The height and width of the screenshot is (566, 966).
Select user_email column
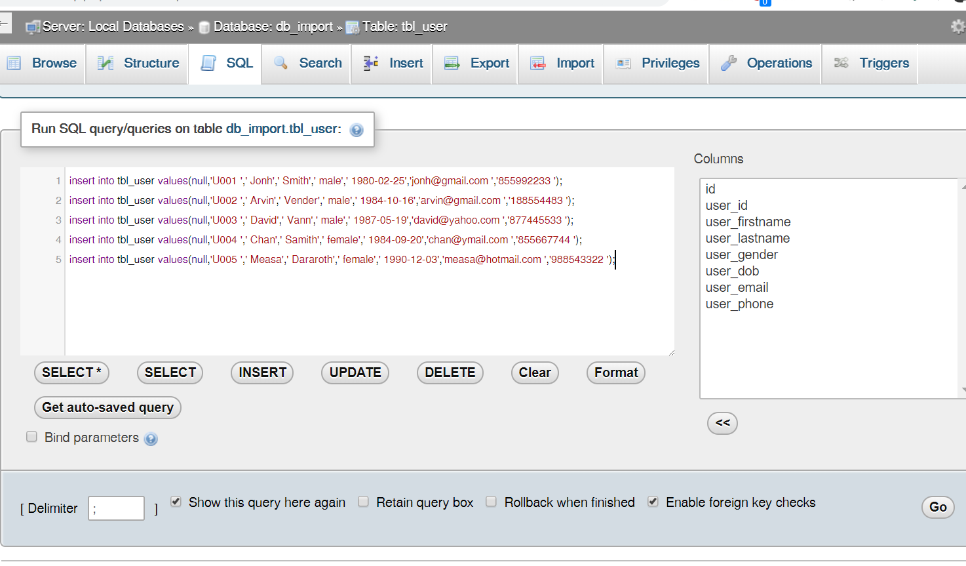click(737, 287)
